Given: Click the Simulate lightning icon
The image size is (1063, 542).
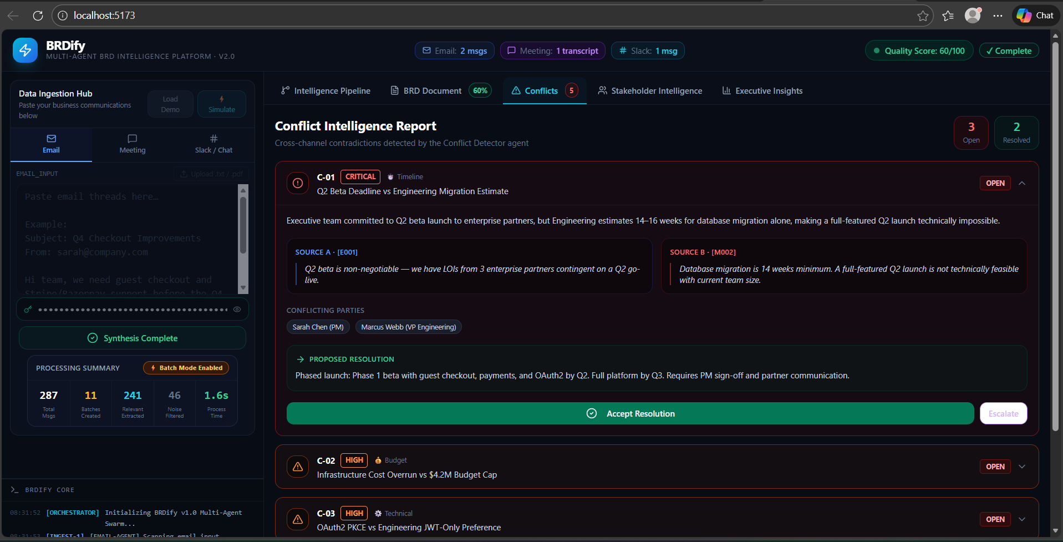Looking at the screenshot, I should pyautogui.click(x=221, y=99).
